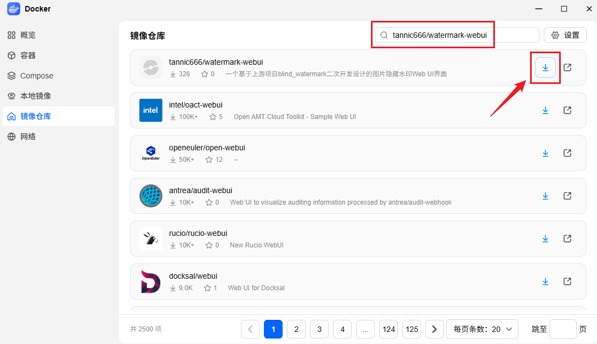Click the rucio donkey logo thumbnail
The width and height of the screenshot is (597, 344).
(x=151, y=239)
